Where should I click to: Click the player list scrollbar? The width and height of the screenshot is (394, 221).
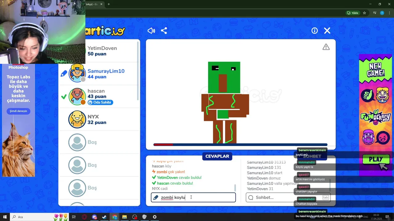click(x=138, y=71)
